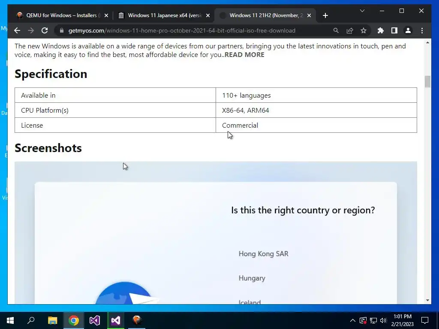Open the Windows Start menu

[10, 320]
